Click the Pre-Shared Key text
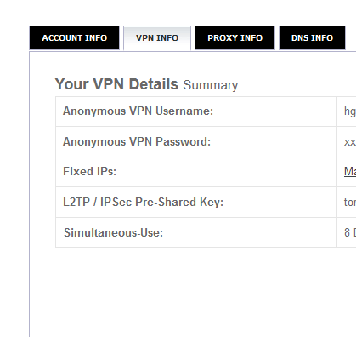This screenshot has width=356, height=337. (179, 202)
